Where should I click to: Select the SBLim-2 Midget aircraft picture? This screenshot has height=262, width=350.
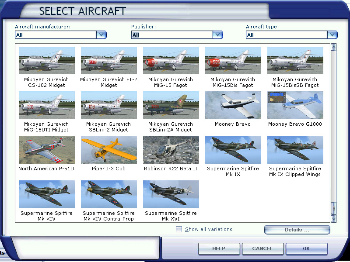108,105
